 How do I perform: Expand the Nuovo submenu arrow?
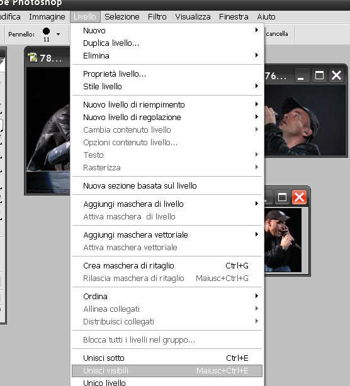257,30
